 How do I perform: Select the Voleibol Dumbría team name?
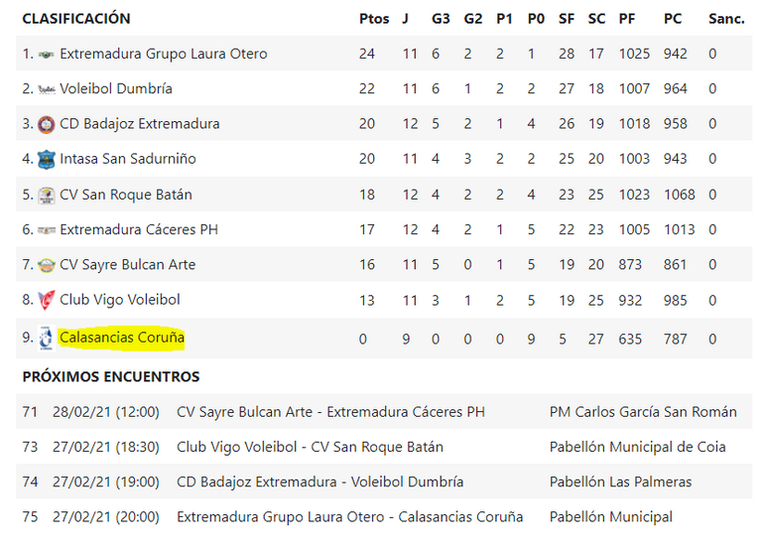point(116,88)
